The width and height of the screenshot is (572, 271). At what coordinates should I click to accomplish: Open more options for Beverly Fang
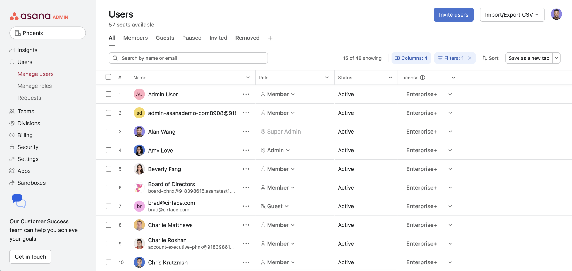pyautogui.click(x=246, y=169)
